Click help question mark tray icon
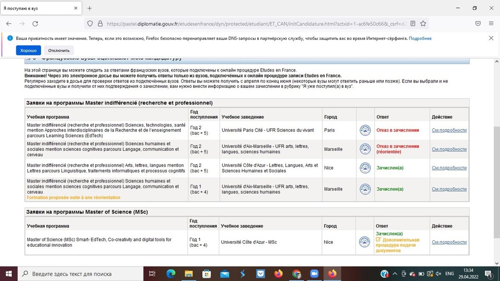The width and height of the screenshot is (500, 281). [x=385, y=274]
